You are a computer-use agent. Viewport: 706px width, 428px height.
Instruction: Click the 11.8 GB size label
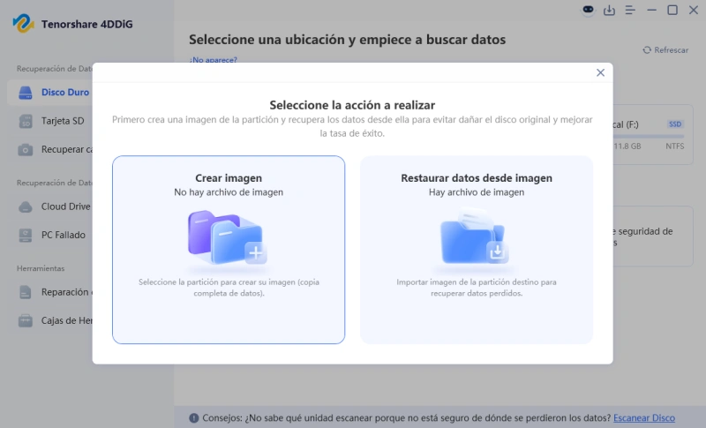click(x=627, y=146)
